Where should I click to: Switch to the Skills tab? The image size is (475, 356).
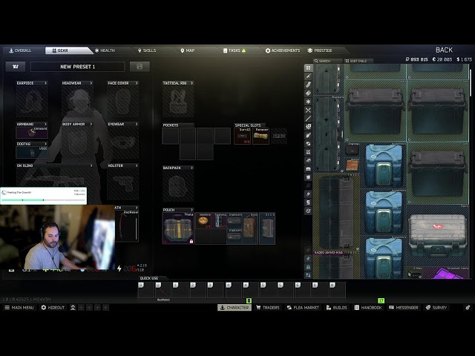click(147, 50)
